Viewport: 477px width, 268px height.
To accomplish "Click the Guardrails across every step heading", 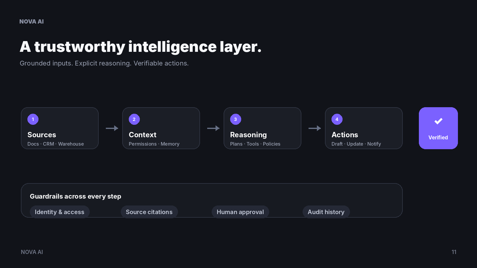I will click(x=75, y=197).
